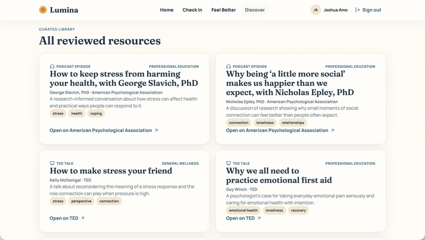Click the Joshua Amo username
Viewport: 425px width, 240px height.
(x=335, y=10)
